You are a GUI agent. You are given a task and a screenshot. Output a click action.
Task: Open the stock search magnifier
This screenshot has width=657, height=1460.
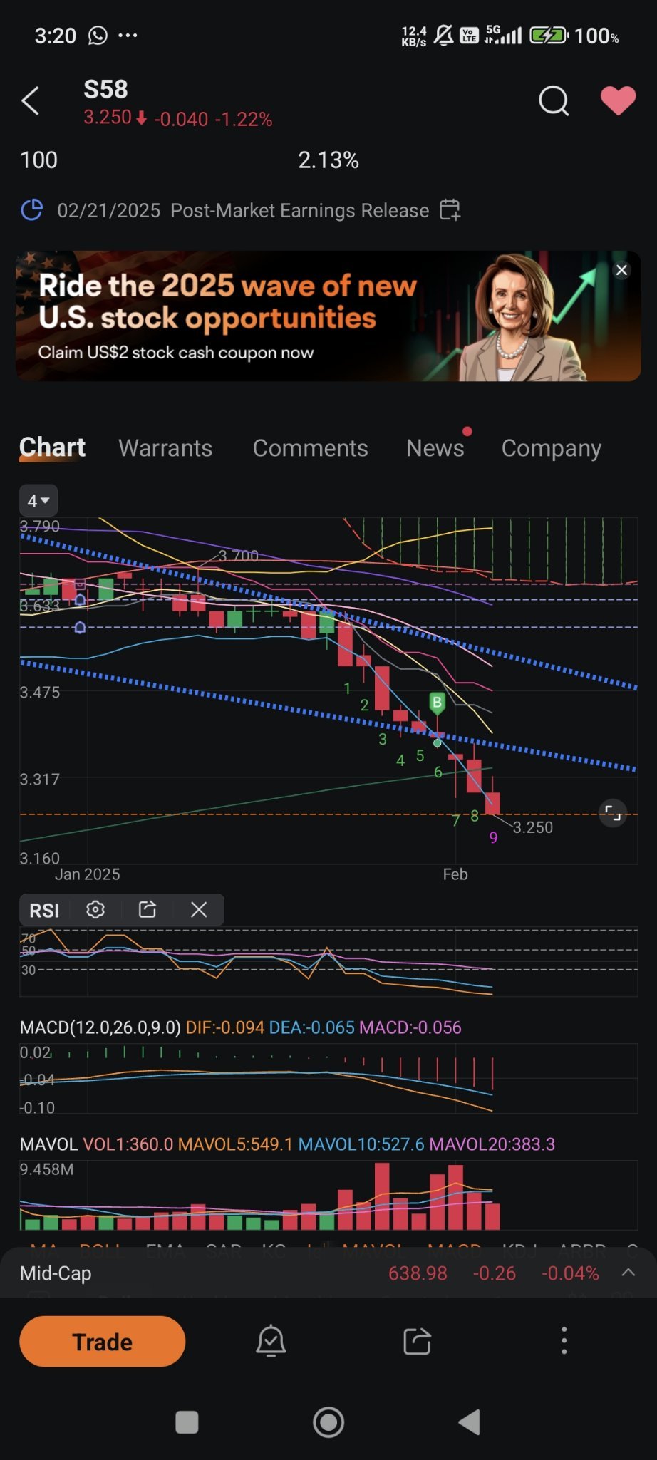[x=554, y=100]
